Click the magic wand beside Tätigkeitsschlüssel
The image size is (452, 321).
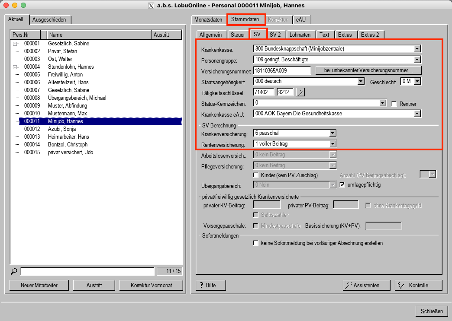[x=300, y=92]
